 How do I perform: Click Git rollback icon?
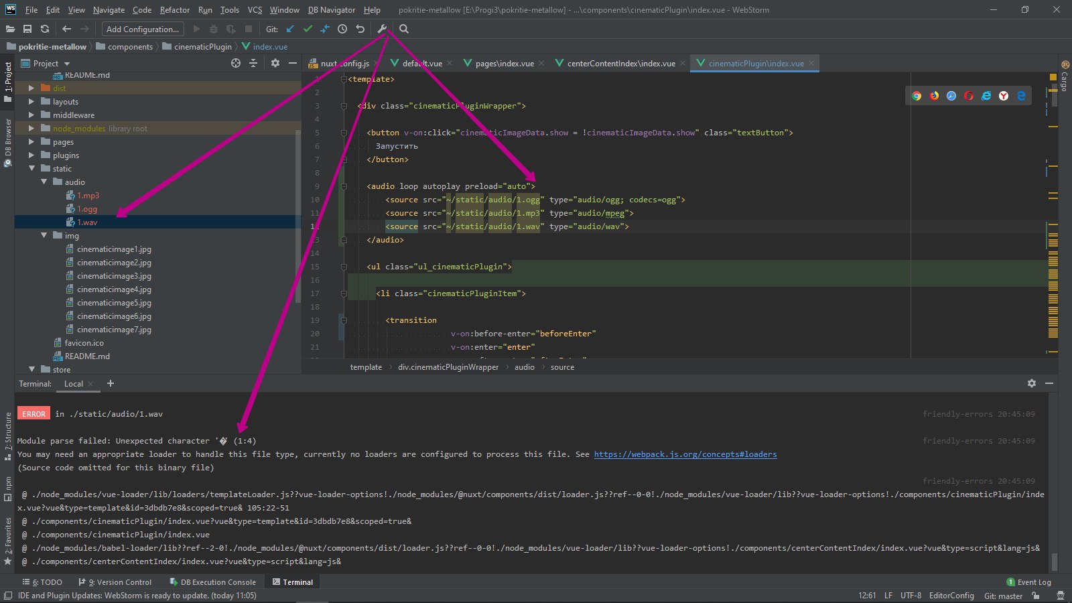pyautogui.click(x=360, y=29)
